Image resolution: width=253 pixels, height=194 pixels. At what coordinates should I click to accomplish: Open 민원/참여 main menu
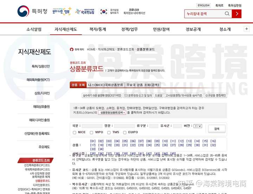(x=161, y=29)
